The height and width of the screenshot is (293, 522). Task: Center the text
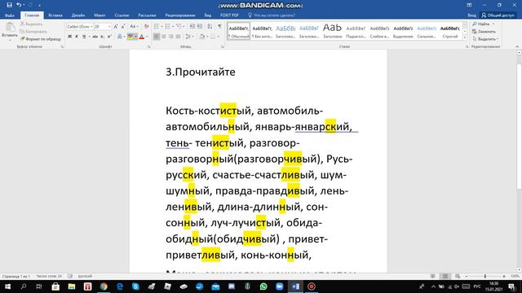coord(164,37)
